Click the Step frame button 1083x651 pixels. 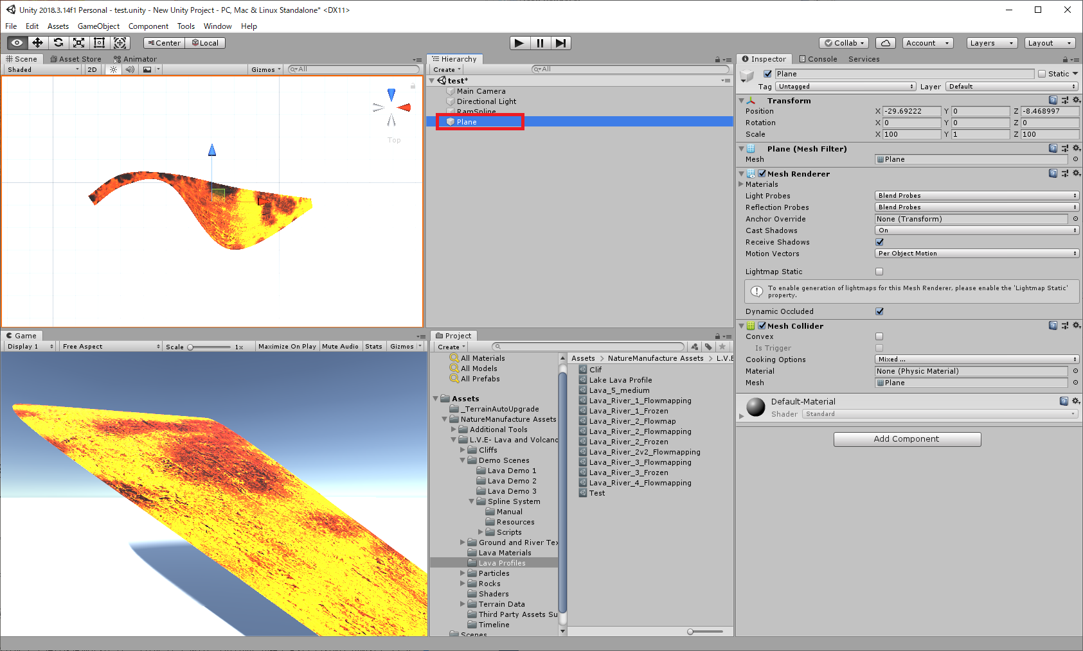click(x=560, y=43)
